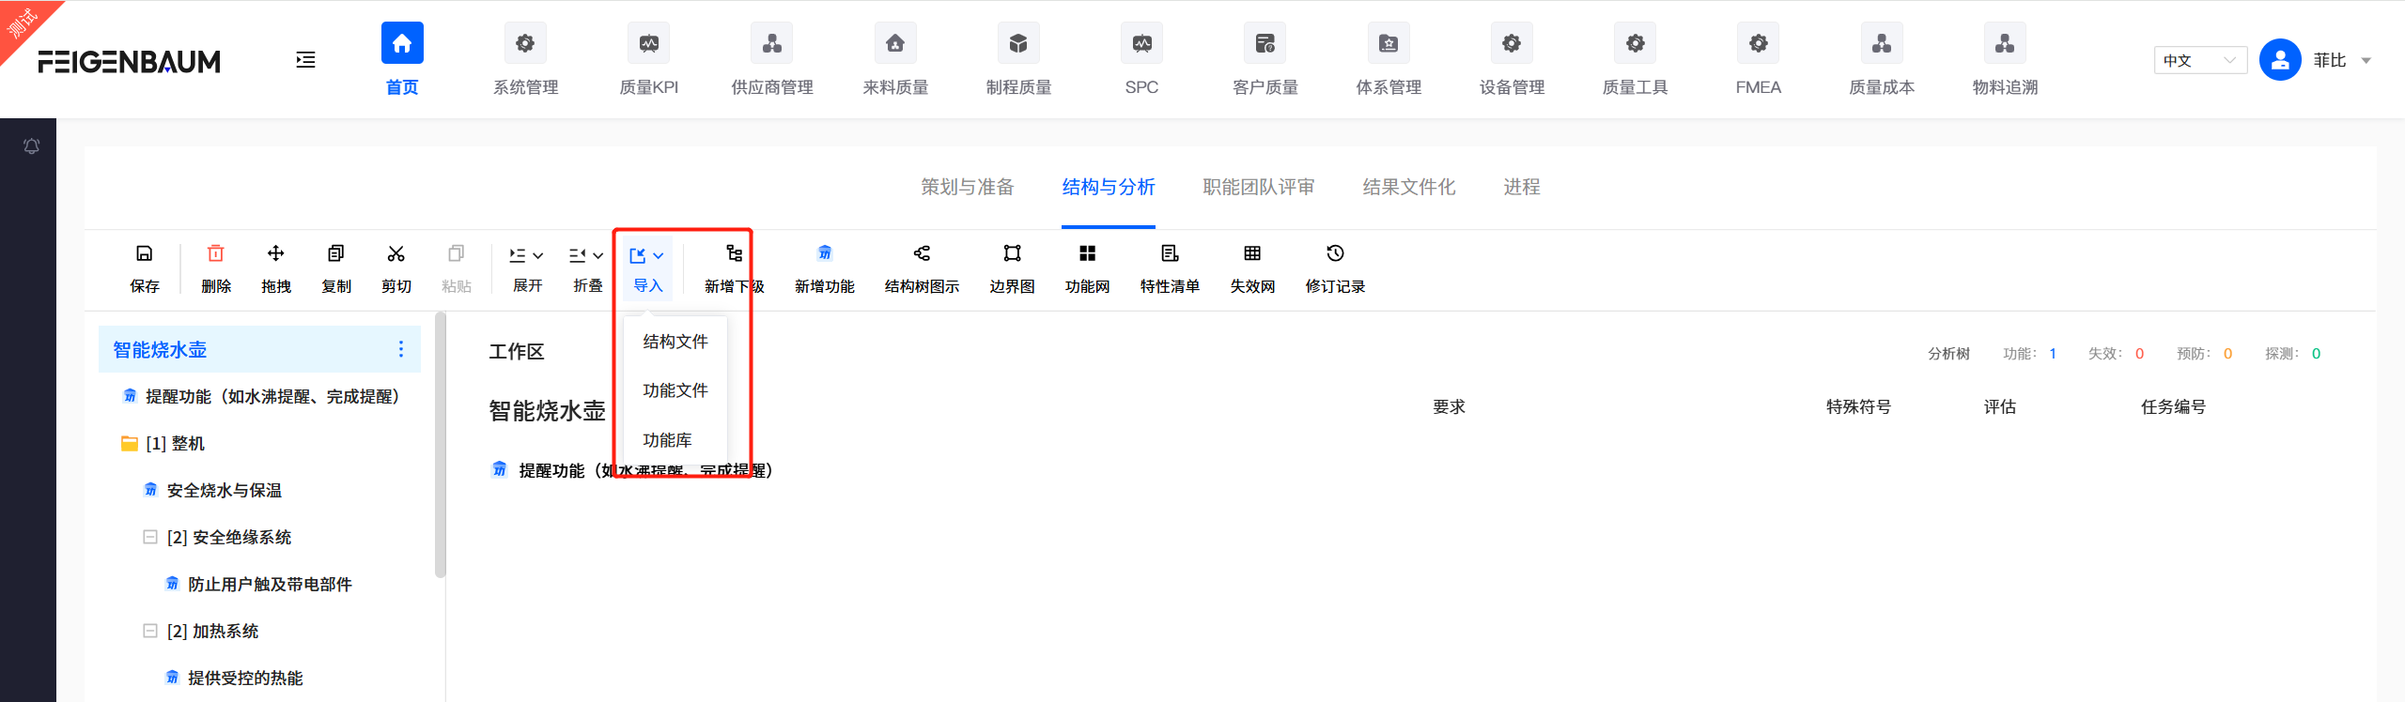Choose 功能文件 from import menu
The height and width of the screenshot is (702, 2405).
(675, 390)
